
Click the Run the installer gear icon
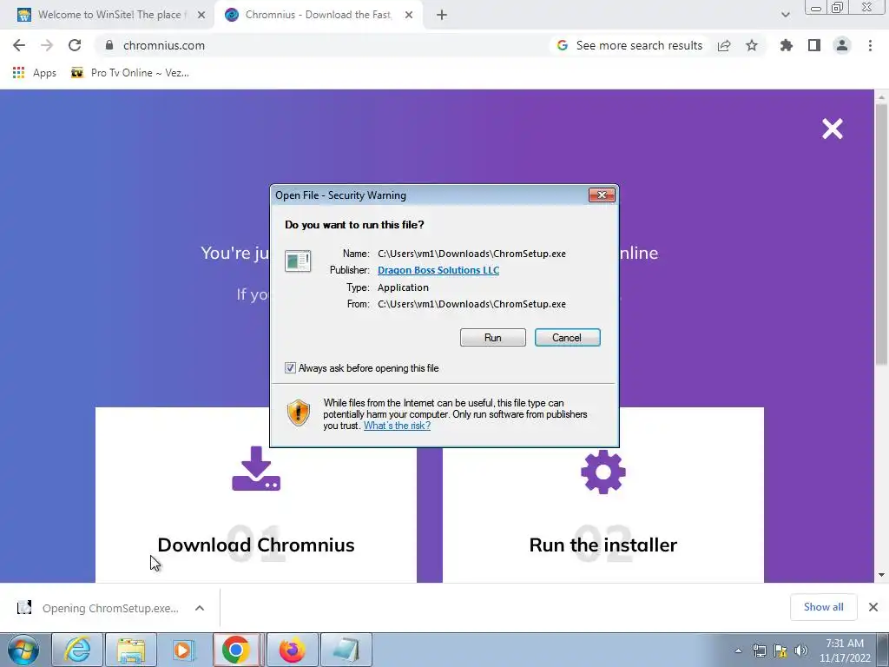point(603,472)
